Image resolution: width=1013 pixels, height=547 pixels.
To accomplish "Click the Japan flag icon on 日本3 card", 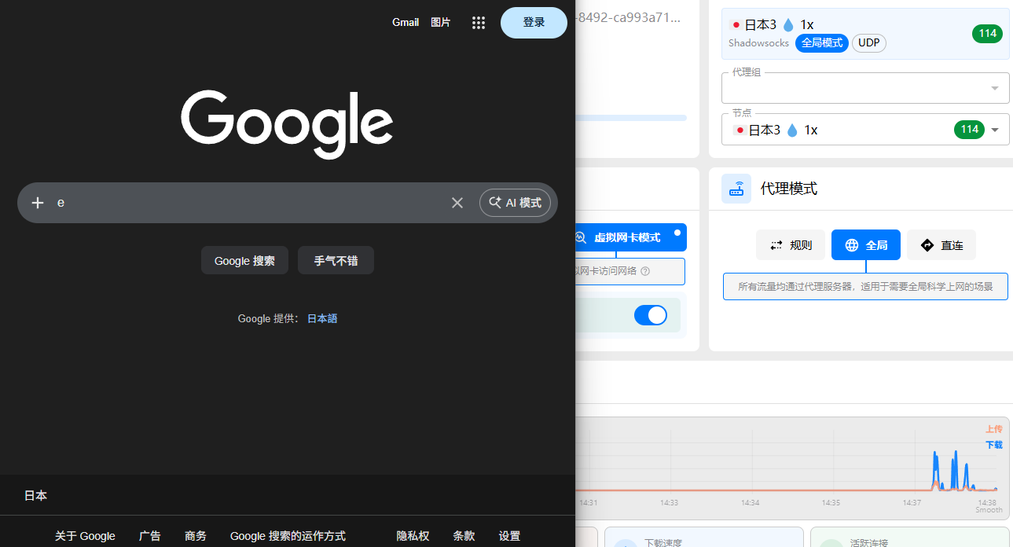I will 736,25.
